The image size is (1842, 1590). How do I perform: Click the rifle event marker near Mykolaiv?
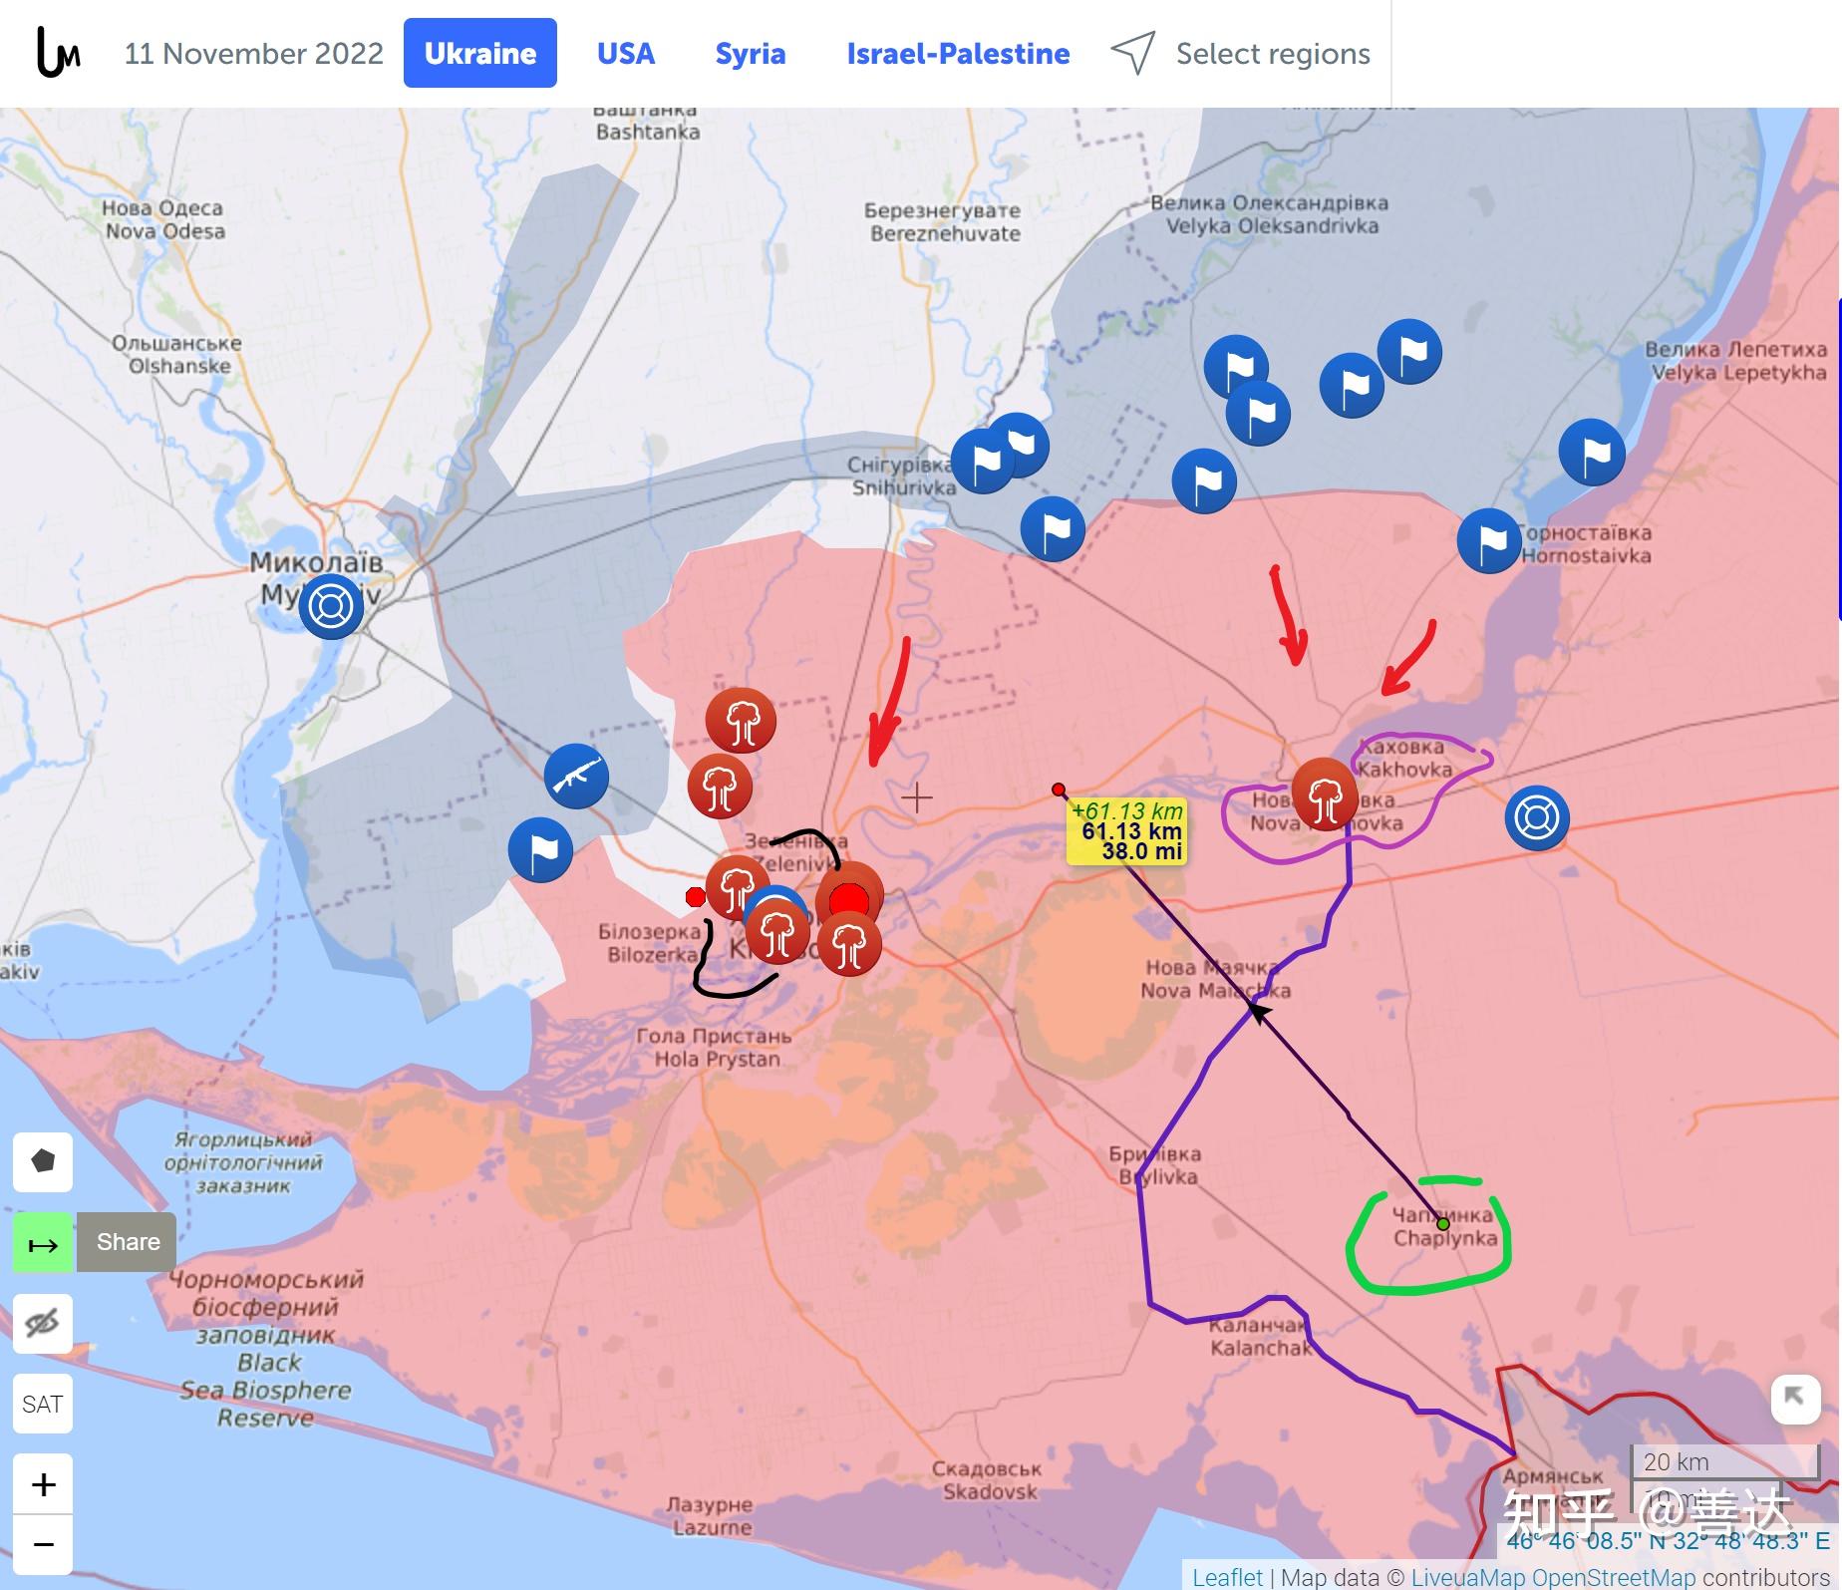(576, 777)
